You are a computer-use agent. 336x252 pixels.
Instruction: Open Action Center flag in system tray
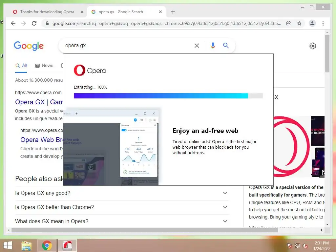pyautogui.click(x=289, y=246)
